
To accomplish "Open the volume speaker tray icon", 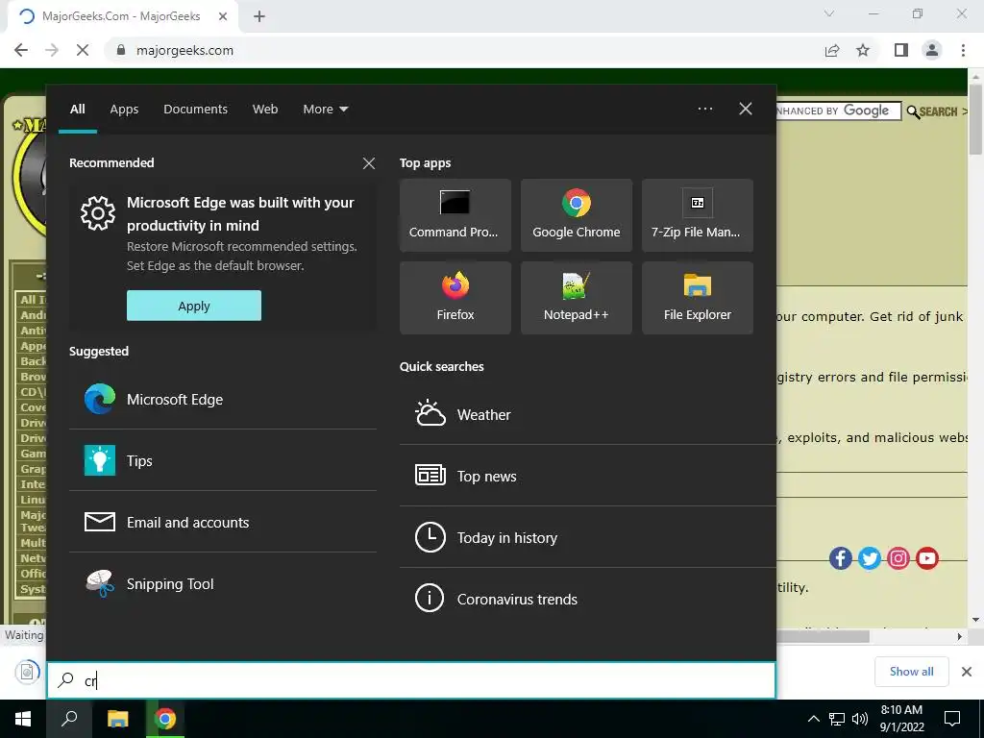I will click(860, 719).
